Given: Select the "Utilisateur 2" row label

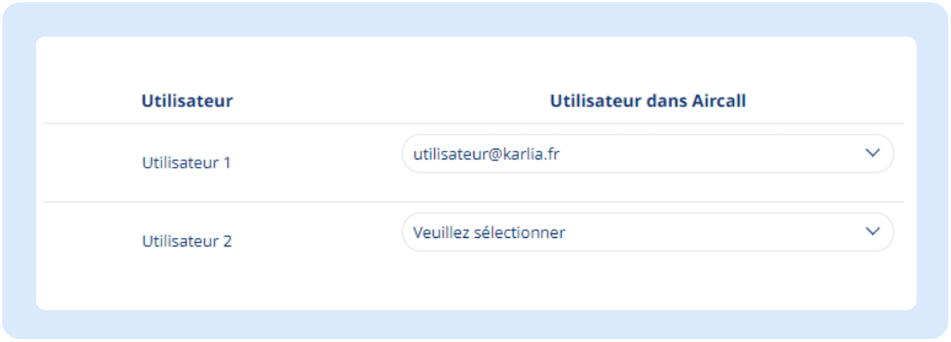Looking at the screenshot, I should 187,241.
